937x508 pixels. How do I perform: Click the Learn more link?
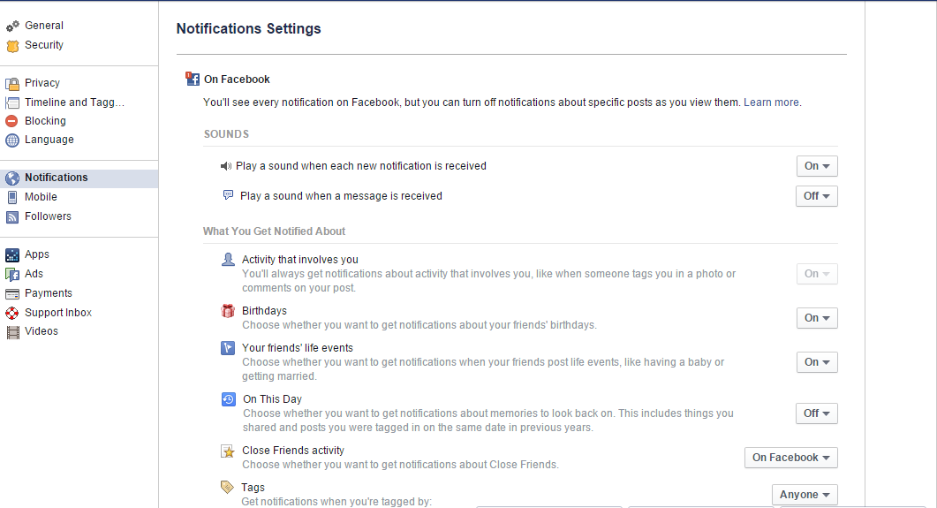click(x=772, y=102)
